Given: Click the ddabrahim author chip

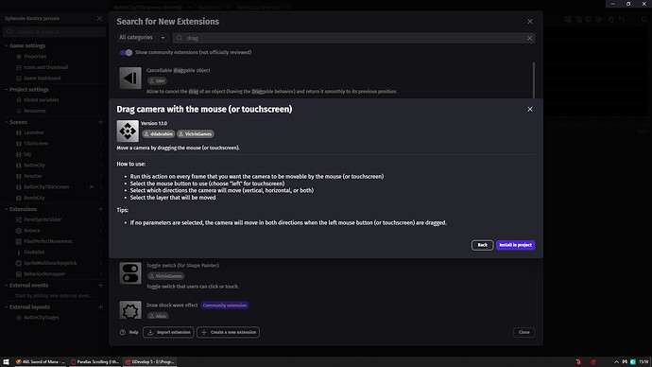Looking at the screenshot, I should (x=158, y=134).
